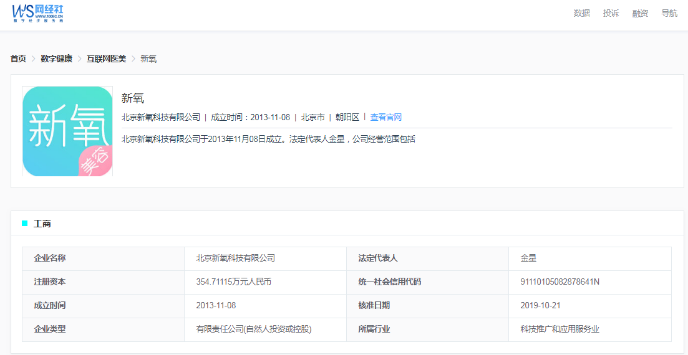Open the 数据 navigation item
Viewport: 688px width, 355px height.
pos(582,13)
